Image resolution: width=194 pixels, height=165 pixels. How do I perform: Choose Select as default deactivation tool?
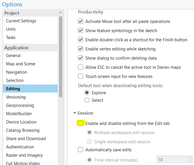(87, 100)
